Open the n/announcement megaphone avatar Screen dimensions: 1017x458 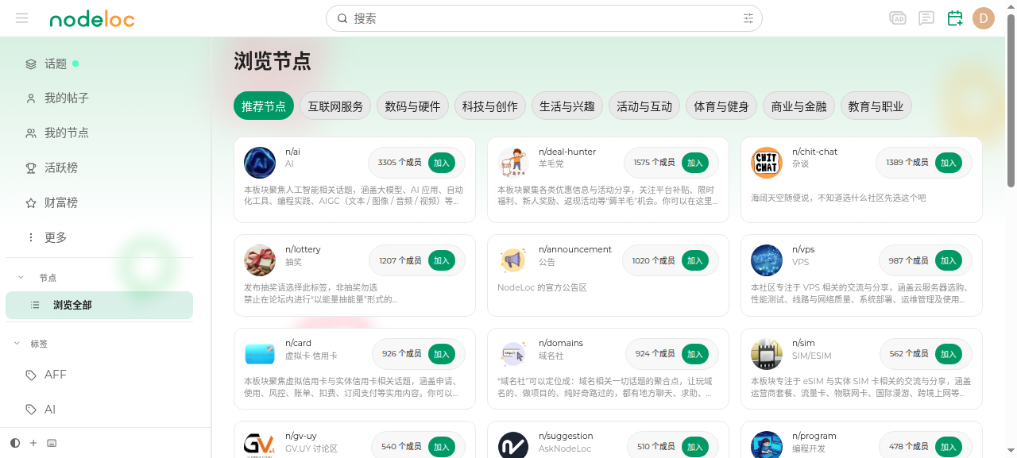(513, 260)
